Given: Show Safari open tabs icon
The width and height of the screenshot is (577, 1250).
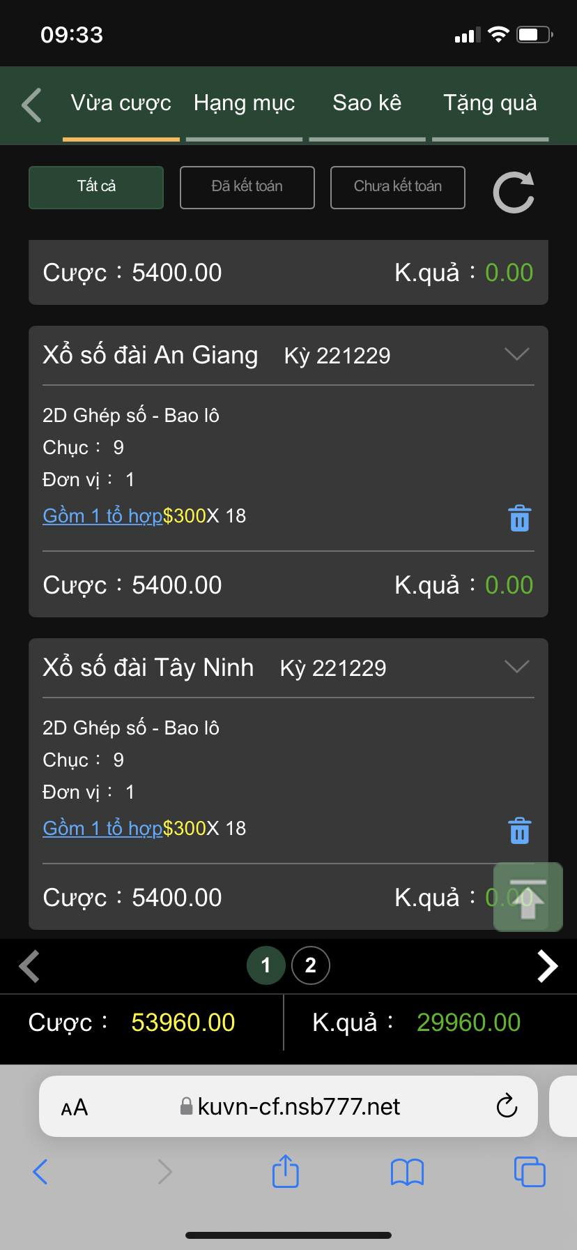Looking at the screenshot, I should click(529, 1172).
